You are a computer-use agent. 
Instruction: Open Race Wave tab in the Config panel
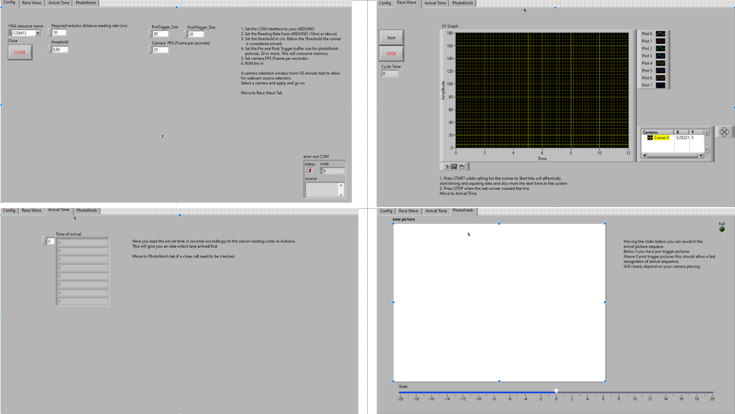[31, 3]
